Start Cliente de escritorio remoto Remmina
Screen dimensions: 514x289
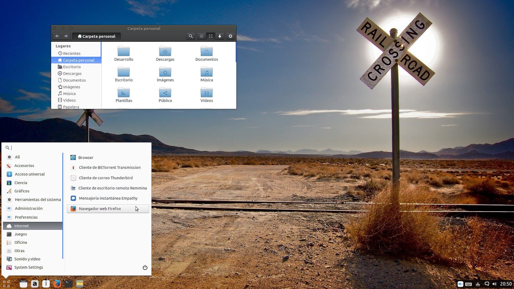(113, 188)
